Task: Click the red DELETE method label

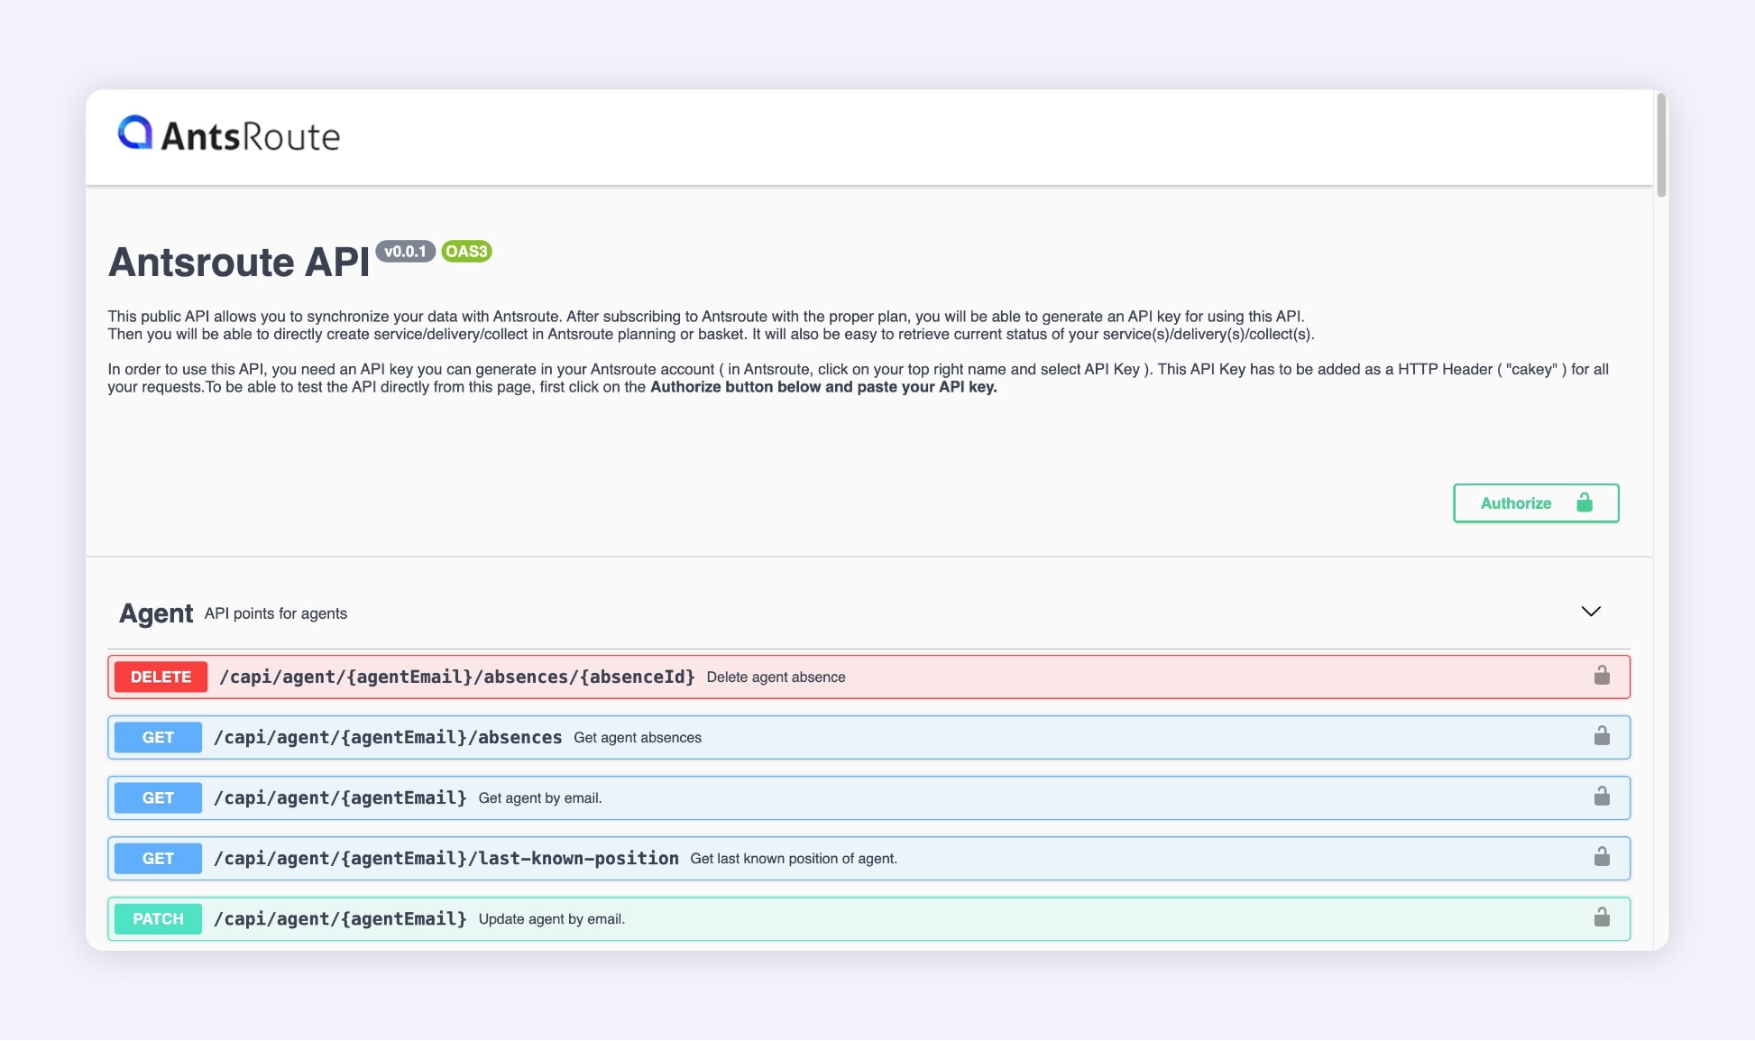Action: pos(161,677)
